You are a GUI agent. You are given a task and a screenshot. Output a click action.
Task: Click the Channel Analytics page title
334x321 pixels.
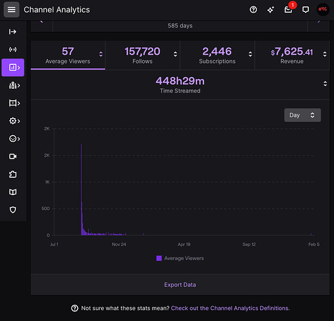[x=57, y=10]
